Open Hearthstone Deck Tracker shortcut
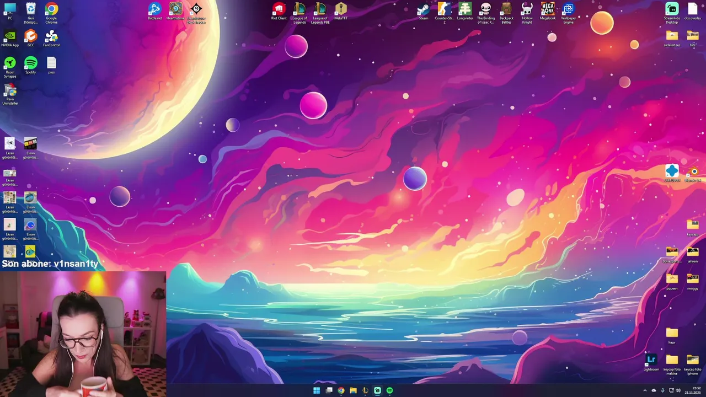This screenshot has height=397, width=706. 196,13
